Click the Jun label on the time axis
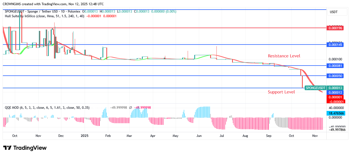Screen dimensions: 351x156 point(199,136)
